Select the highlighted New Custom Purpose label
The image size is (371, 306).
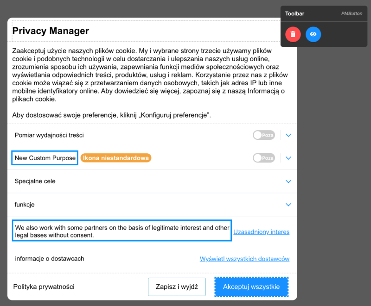pos(44,157)
